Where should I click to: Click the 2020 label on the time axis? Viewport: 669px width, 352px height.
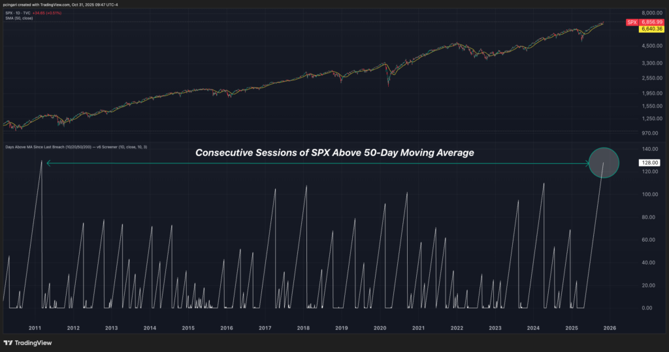380,328
